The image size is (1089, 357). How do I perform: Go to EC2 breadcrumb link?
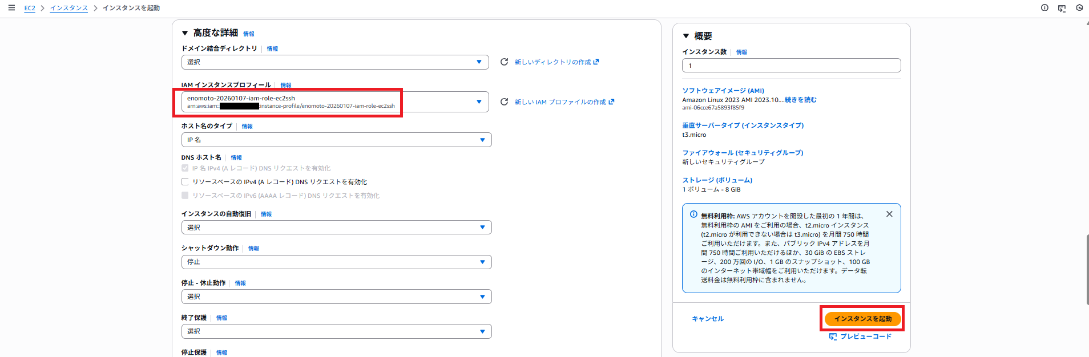tap(30, 8)
